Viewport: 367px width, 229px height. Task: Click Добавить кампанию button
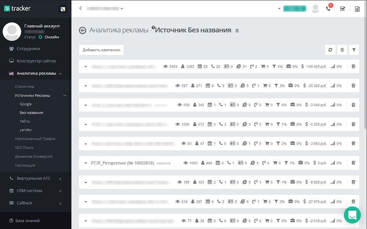101,50
